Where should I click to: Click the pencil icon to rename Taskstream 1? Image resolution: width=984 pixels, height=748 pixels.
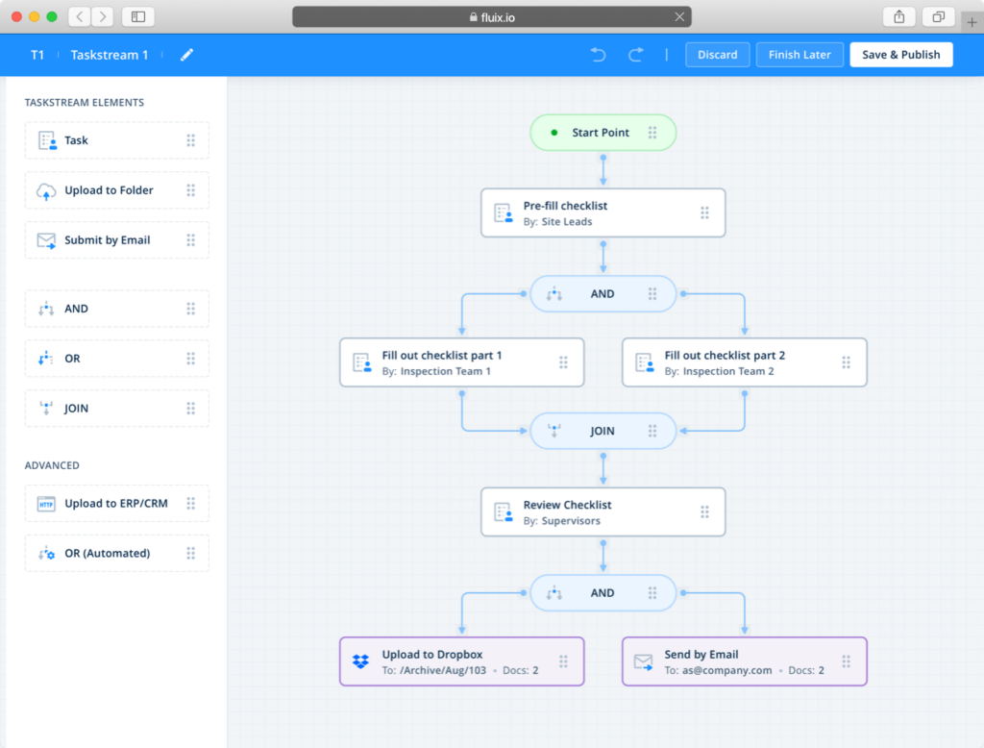pos(186,54)
